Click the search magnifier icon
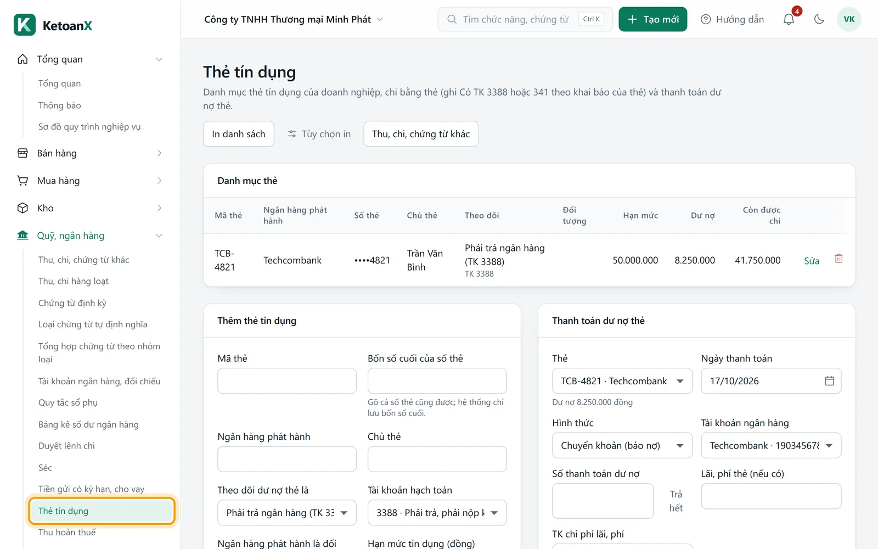 [x=452, y=19]
